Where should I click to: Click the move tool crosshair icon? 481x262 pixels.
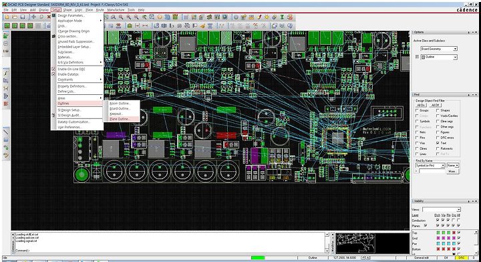pos(33,17)
